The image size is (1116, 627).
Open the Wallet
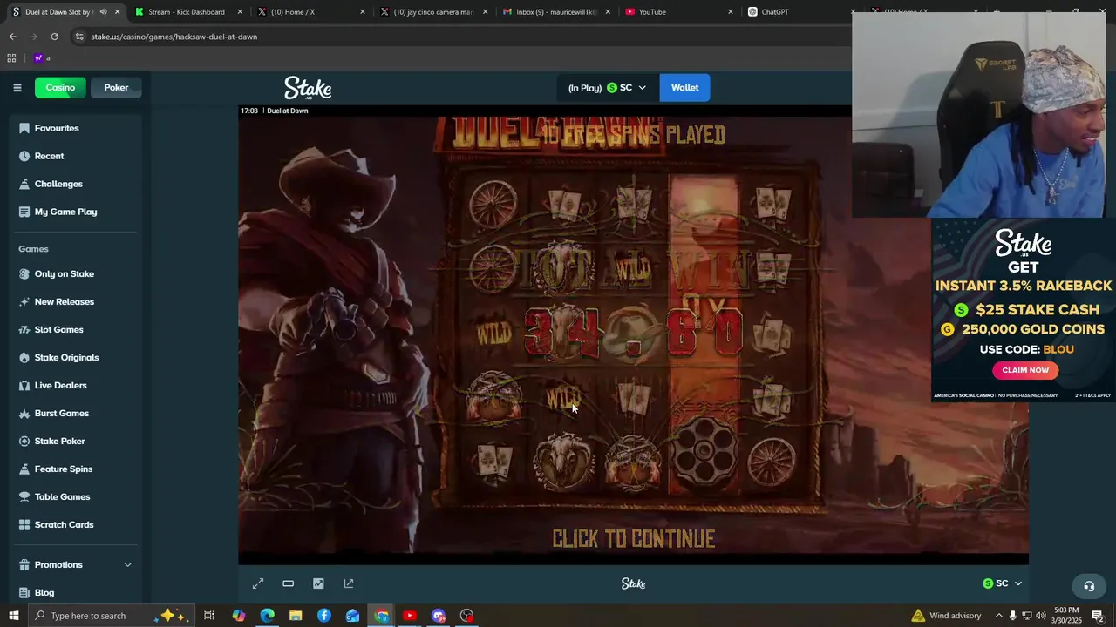(684, 87)
